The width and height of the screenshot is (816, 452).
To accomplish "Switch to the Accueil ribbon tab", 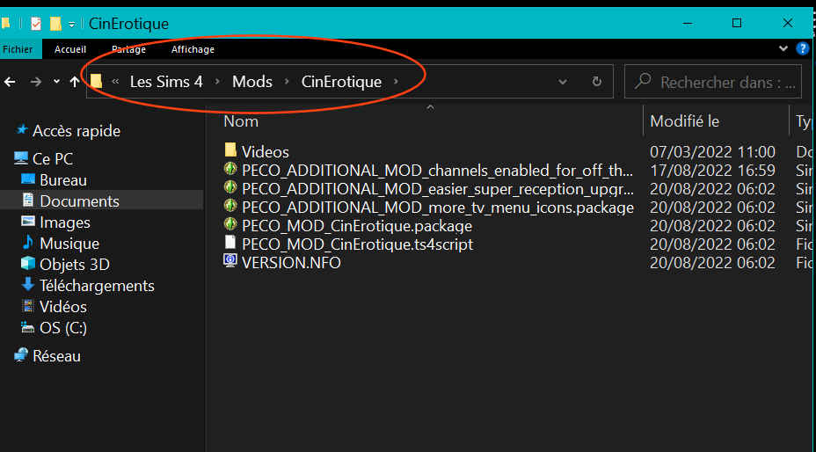I will tap(70, 49).
